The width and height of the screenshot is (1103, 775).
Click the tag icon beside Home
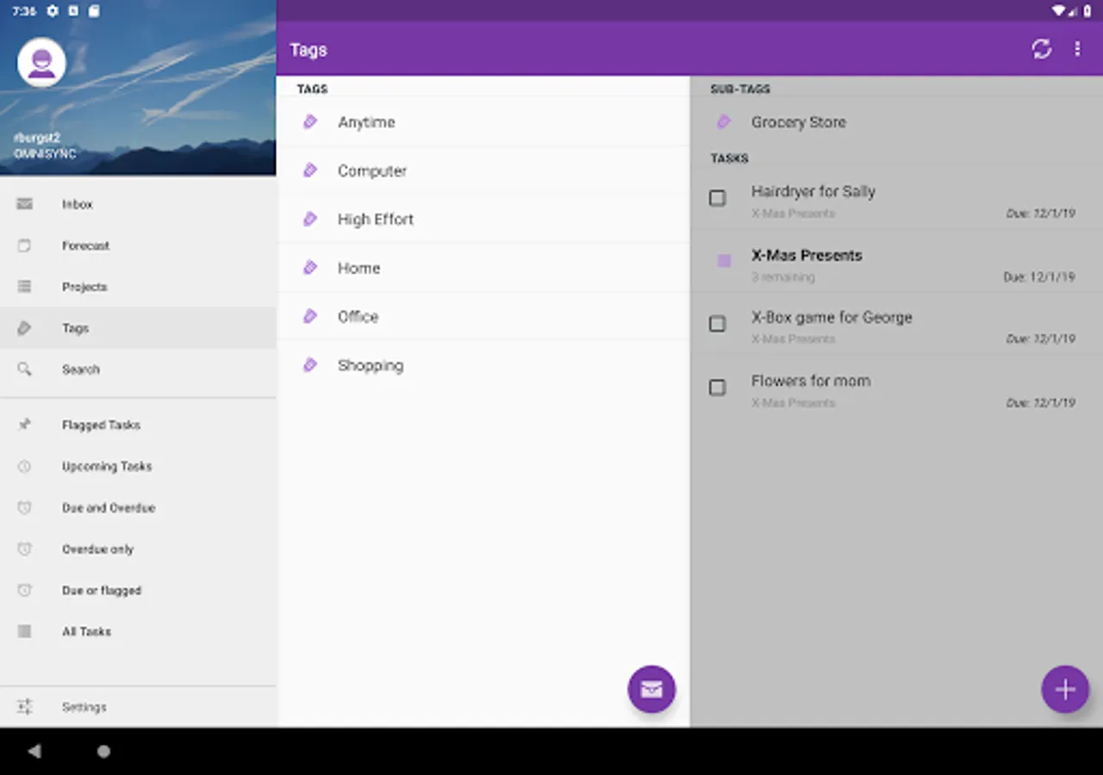coord(310,268)
